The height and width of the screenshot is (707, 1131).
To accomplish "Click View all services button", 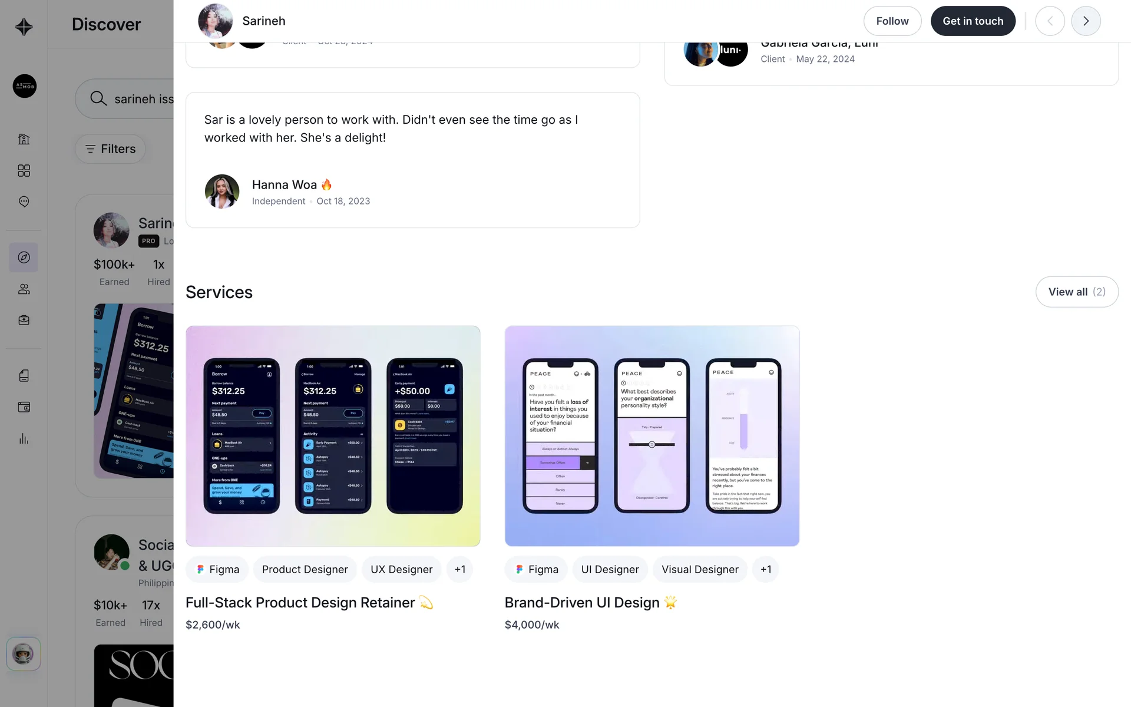I will click(x=1077, y=292).
